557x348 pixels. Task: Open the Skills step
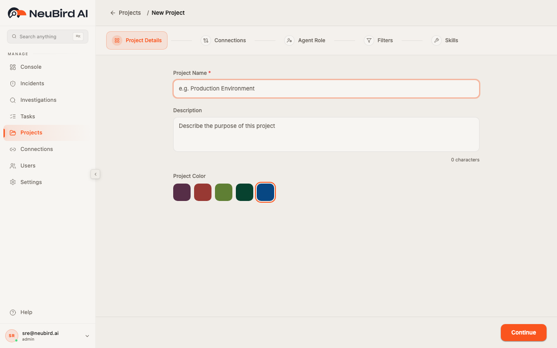tap(445, 40)
